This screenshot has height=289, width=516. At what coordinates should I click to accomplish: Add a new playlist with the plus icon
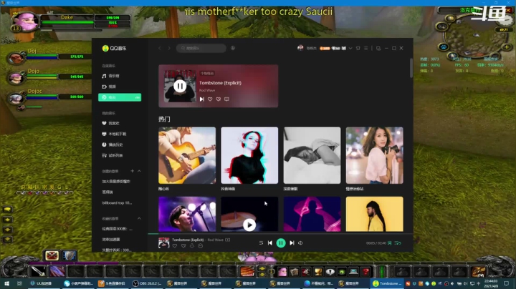[132, 171]
